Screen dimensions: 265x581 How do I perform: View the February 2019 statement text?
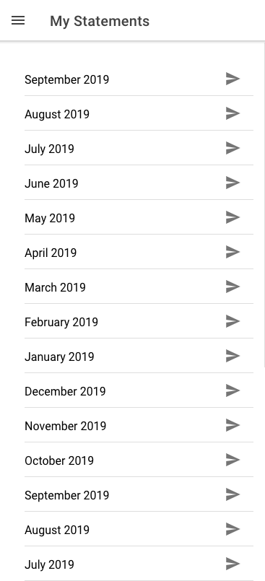[61, 322]
